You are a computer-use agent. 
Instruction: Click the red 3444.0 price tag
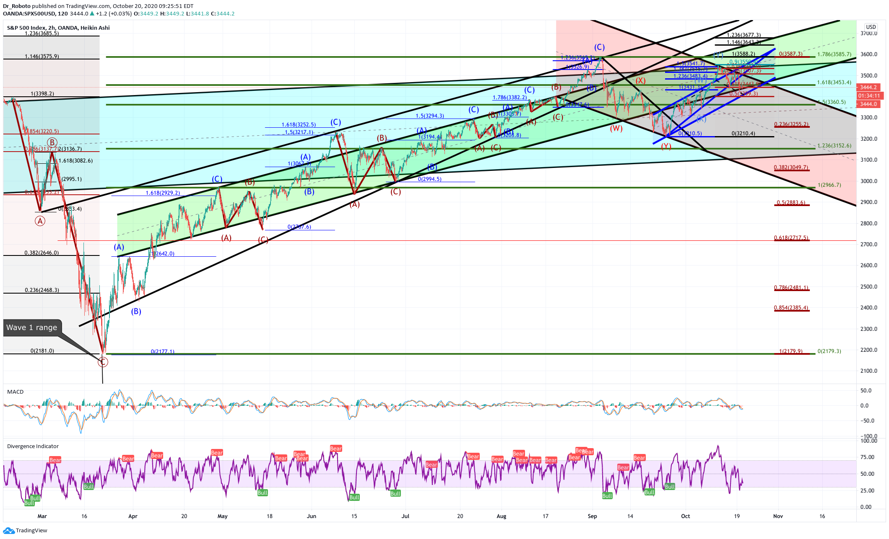(x=868, y=104)
